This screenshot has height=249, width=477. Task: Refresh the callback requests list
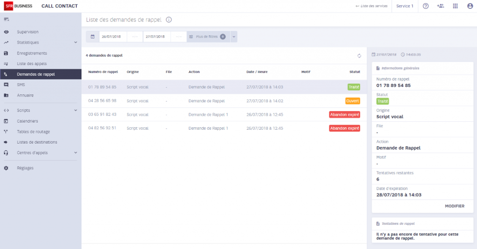[359, 56]
